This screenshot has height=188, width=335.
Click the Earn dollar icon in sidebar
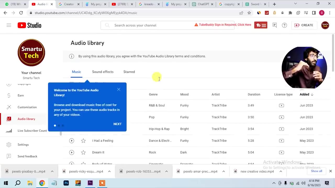9,95
